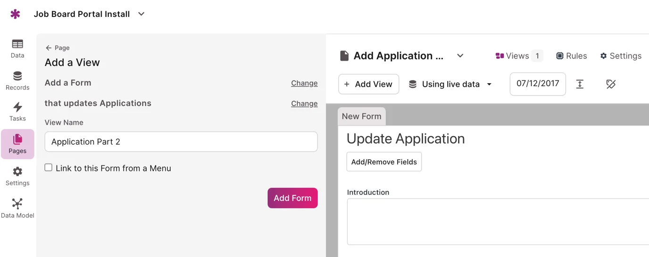The width and height of the screenshot is (649, 257).
Task: Go to Tasks via lightning icon
Action: pos(17,112)
